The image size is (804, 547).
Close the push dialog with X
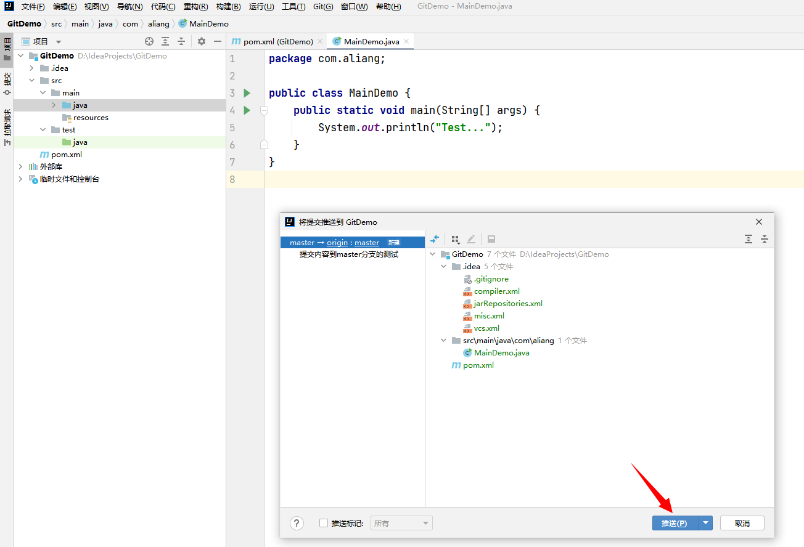point(759,222)
